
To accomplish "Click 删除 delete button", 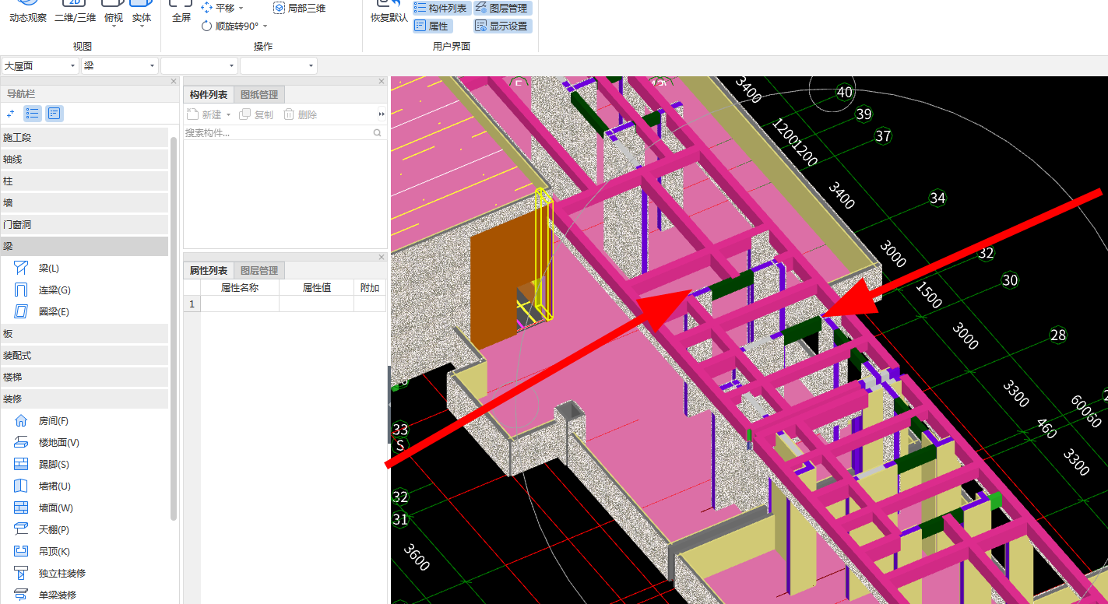I will tap(300, 114).
